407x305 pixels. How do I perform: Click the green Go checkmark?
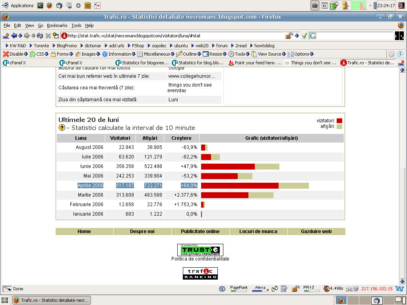tap(304, 36)
